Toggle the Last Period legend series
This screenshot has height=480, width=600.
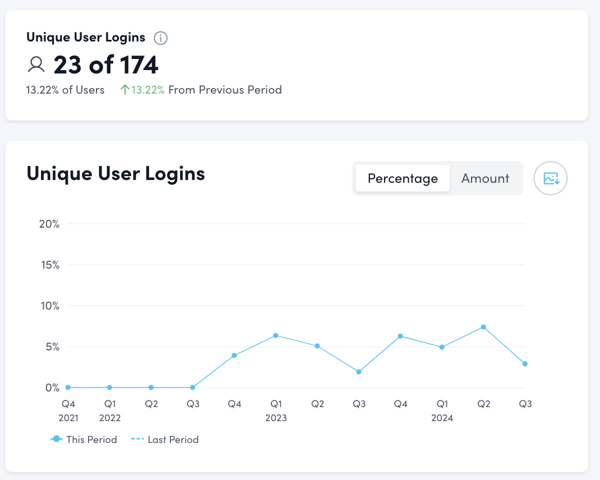coord(167,440)
